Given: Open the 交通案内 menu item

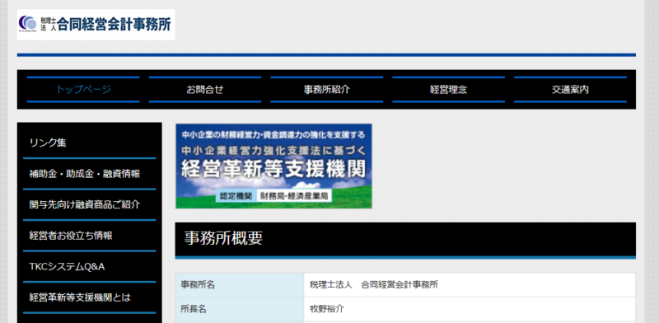Looking at the screenshot, I should 570,90.
